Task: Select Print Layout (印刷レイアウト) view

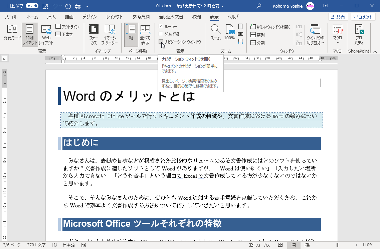Action: 30,35
